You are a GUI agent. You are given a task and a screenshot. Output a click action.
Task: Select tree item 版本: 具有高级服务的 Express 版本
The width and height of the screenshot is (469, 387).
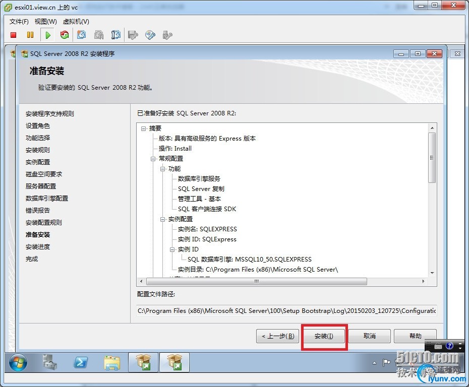pyautogui.click(x=207, y=139)
